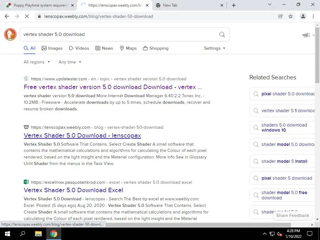
Task: Open the share page icon in address bar
Action: pyautogui.click(x=281, y=16)
